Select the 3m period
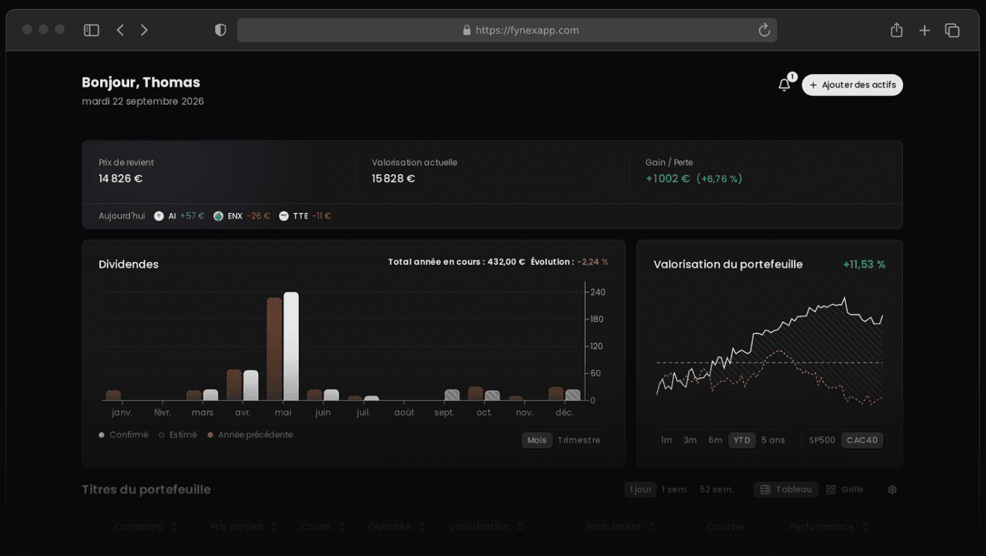The width and height of the screenshot is (986, 556). point(690,440)
